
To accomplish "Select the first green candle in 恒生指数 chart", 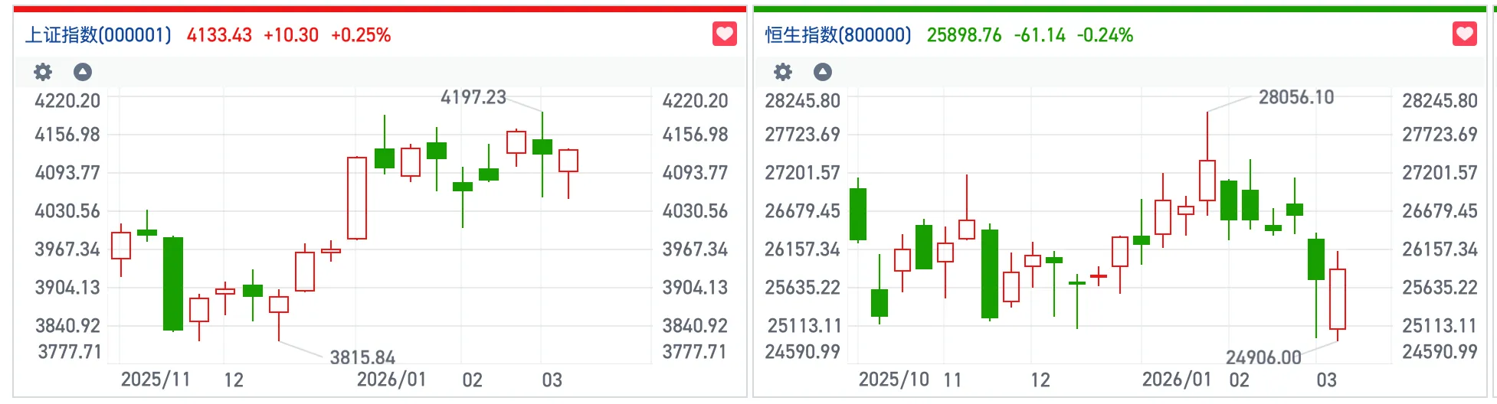I will click(858, 214).
